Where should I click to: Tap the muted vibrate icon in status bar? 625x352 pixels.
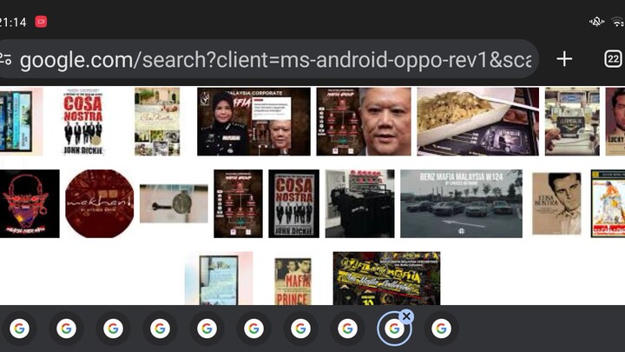tap(596, 22)
